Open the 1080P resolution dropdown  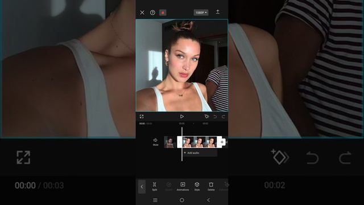coord(201,13)
